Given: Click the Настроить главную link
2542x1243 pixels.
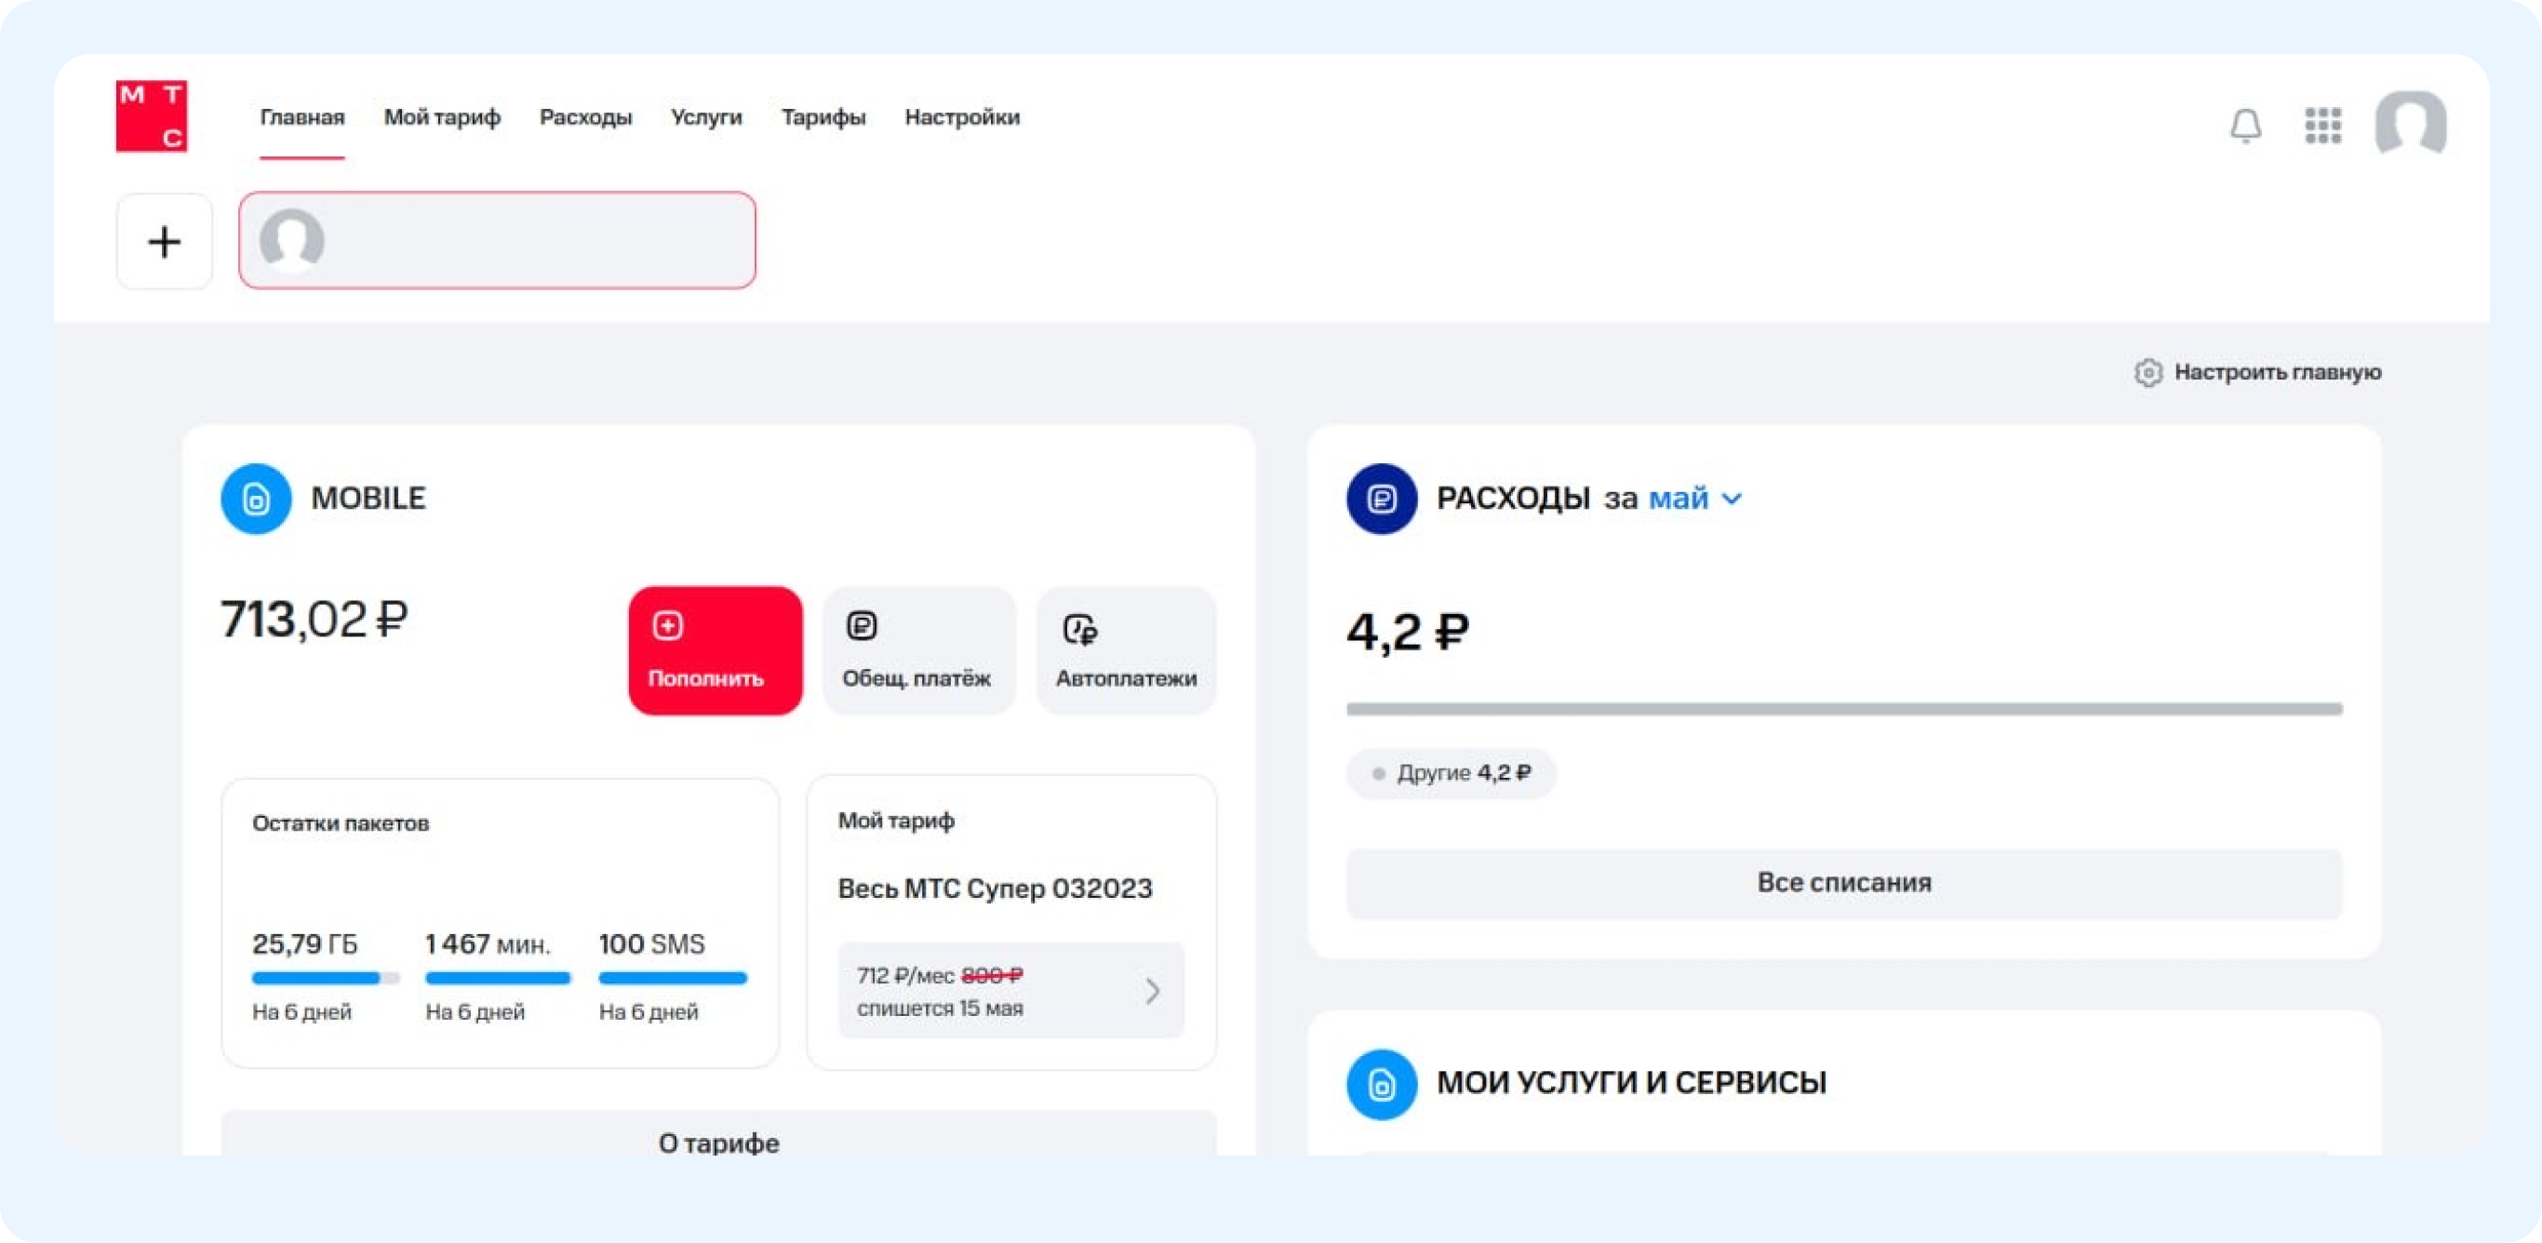Looking at the screenshot, I should point(2278,372).
